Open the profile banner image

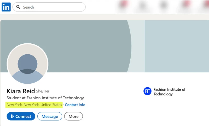[105, 46]
